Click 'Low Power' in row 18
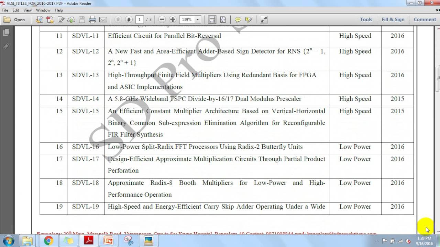The height and width of the screenshot is (247, 440). point(355,183)
